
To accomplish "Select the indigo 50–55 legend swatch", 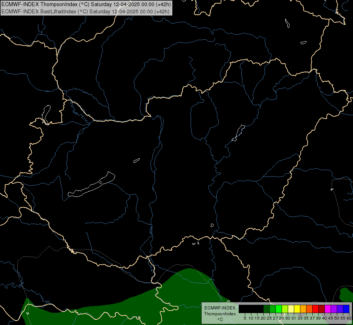I will 340,309.
